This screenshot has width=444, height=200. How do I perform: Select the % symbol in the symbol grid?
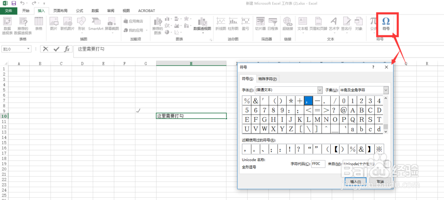pos(247,101)
